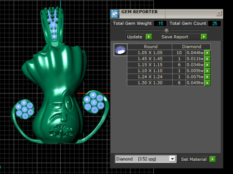Click the Total Gem Count label
The width and height of the screenshot is (233, 174).
(x=188, y=23)
